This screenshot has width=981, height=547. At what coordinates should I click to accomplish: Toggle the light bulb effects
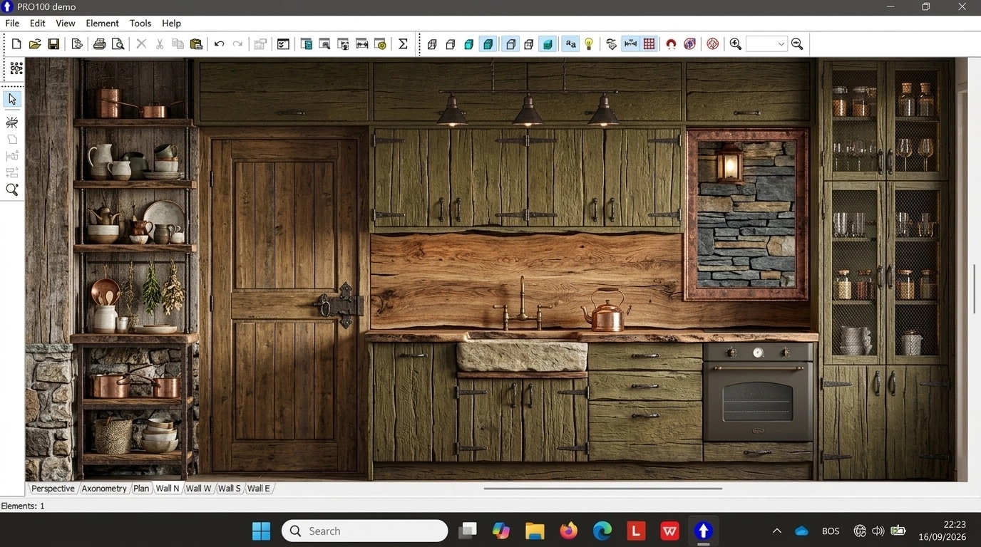pos(589,44)
